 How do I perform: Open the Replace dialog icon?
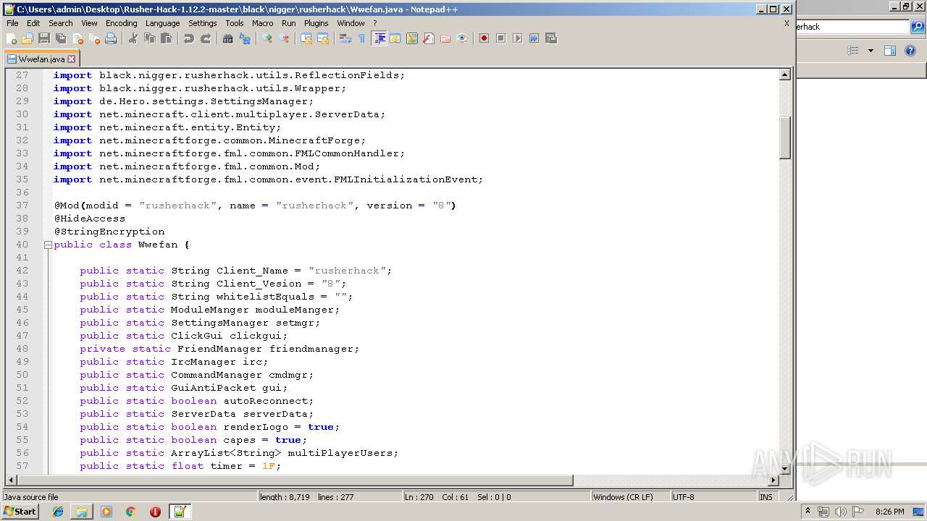click(x=245, y=38)
